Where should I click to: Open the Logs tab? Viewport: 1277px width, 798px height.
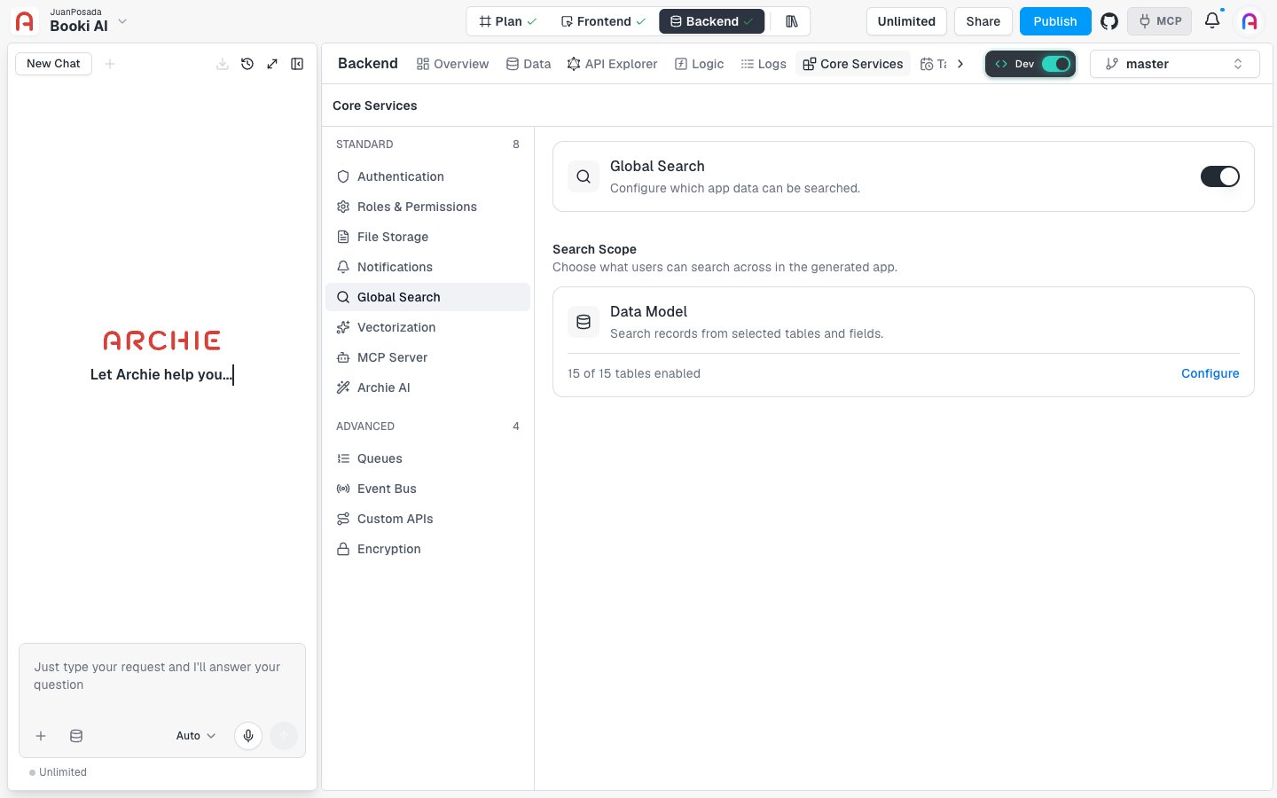764,64
